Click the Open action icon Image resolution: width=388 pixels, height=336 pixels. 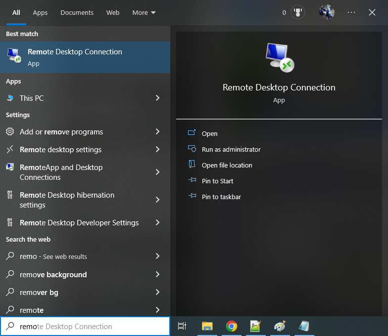192,132
